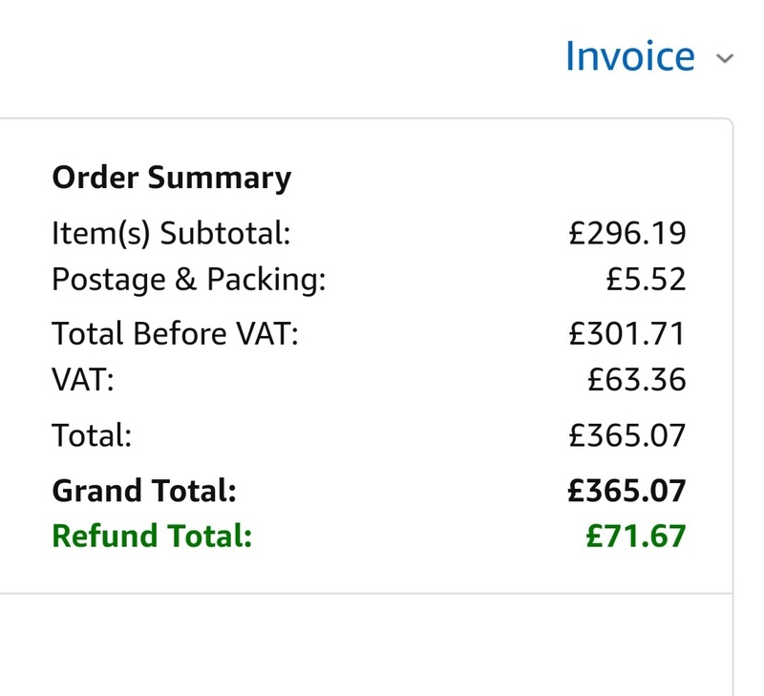Viewport: 764px width, 696px height.
Task: Select the Item(s) Subtotal label
Action: pos(171,233)
